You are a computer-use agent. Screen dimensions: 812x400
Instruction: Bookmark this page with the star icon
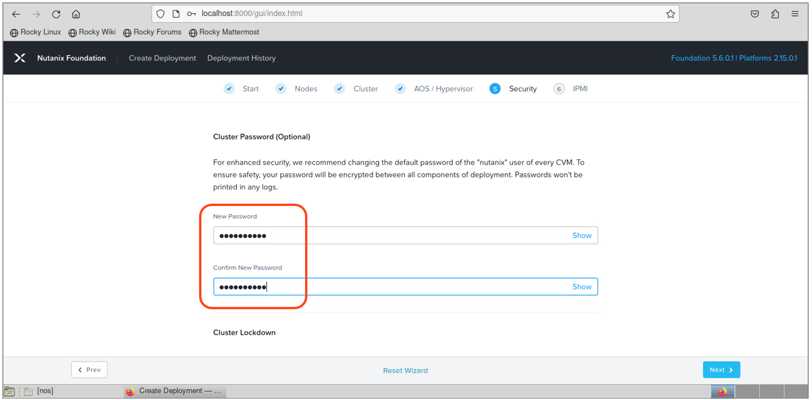click(x=671, y=14)
